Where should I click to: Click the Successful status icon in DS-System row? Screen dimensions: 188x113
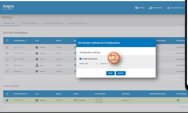(75, 100)
